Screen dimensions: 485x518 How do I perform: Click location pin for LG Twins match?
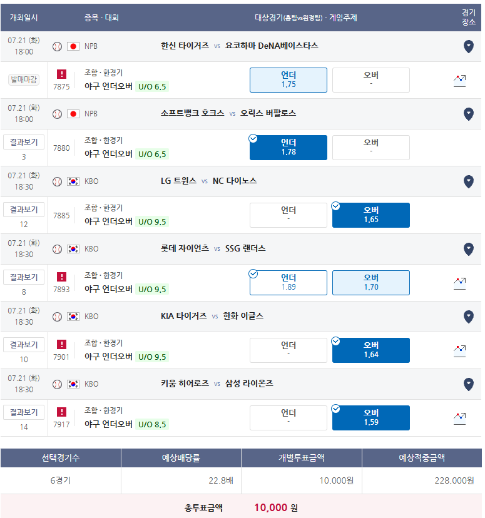[469, 181]
